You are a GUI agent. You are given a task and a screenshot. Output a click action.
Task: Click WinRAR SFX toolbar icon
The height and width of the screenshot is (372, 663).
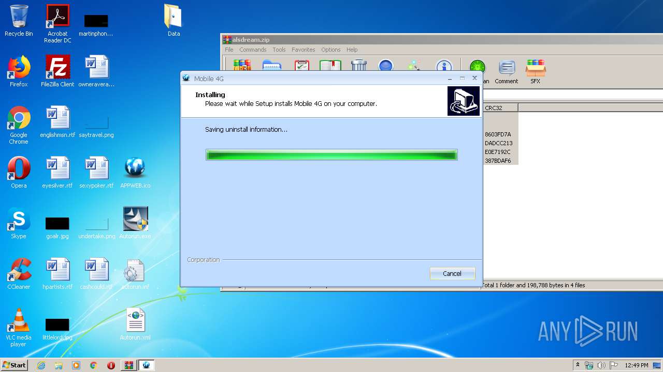pyautogui.click(x=536, y=72)
